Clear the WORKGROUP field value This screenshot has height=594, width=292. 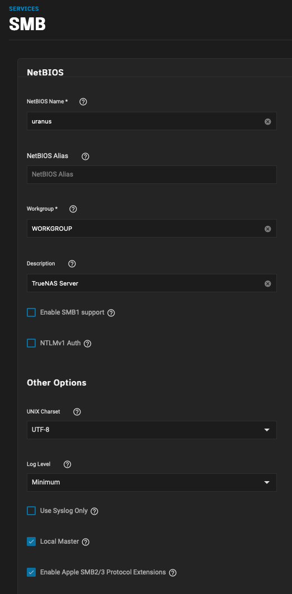click(x=268, y=229)
